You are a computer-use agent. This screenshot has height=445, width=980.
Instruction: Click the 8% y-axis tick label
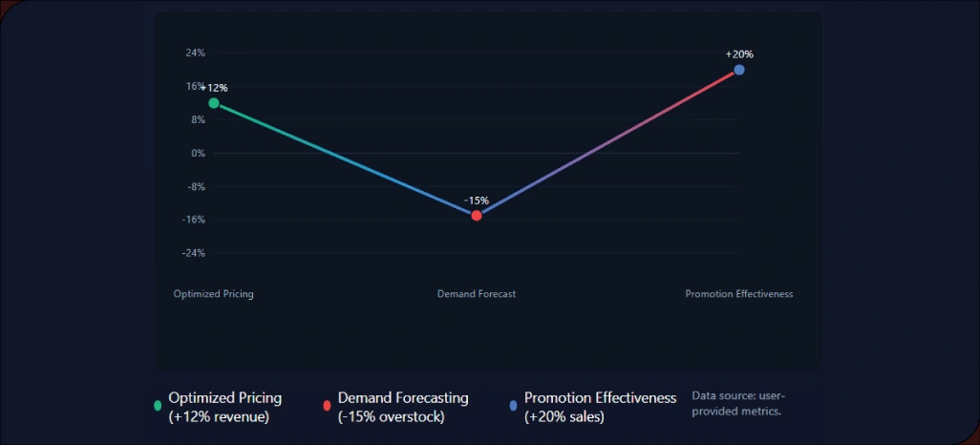coord(198,119)
